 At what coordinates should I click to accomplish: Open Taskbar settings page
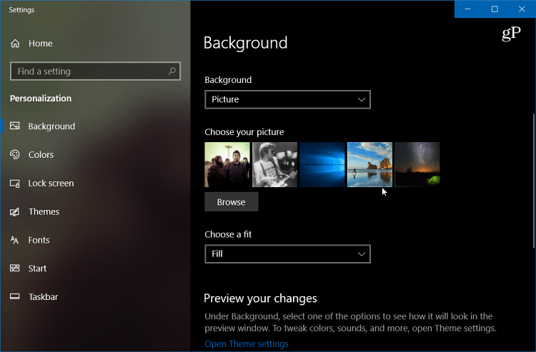pyautogui.click(x=95, y=297)
